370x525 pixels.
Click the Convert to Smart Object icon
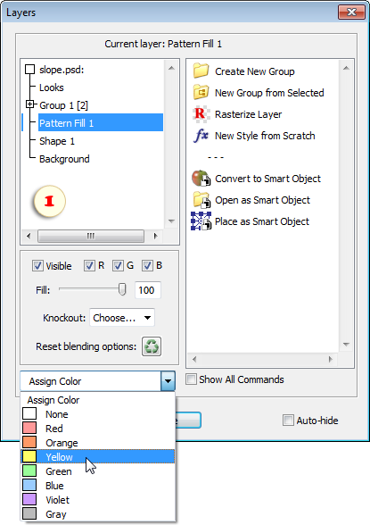pos(201,179)
